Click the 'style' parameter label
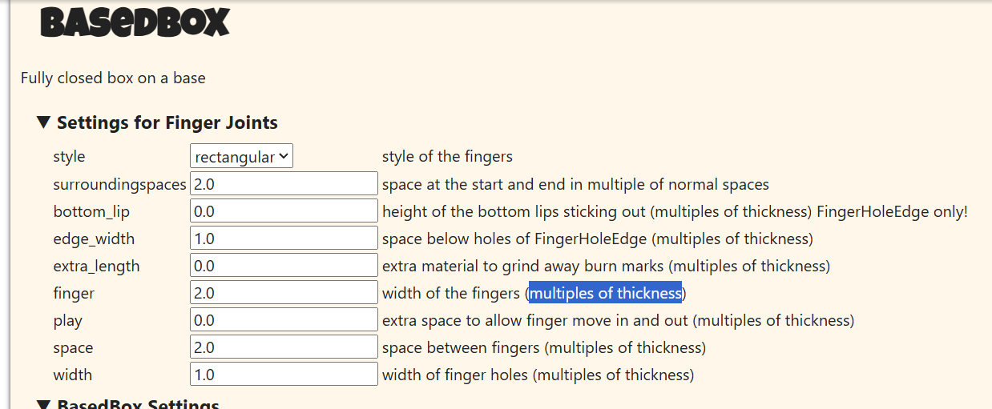 (69, 156)
